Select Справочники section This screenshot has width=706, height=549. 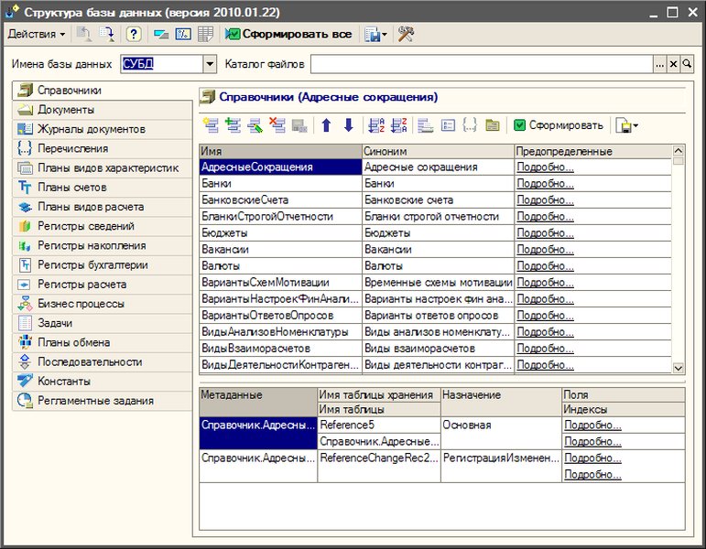tap(103, 91)
